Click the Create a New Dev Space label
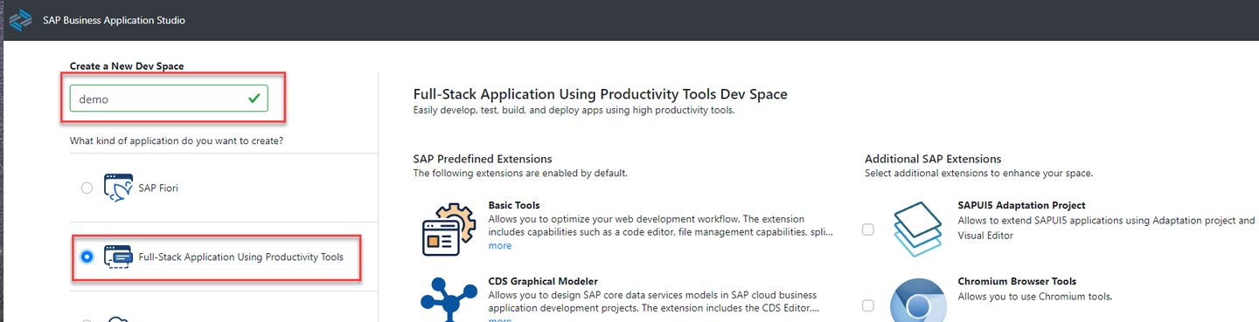This screenshot has height=322, width=1259. click(x=127, y=66)
